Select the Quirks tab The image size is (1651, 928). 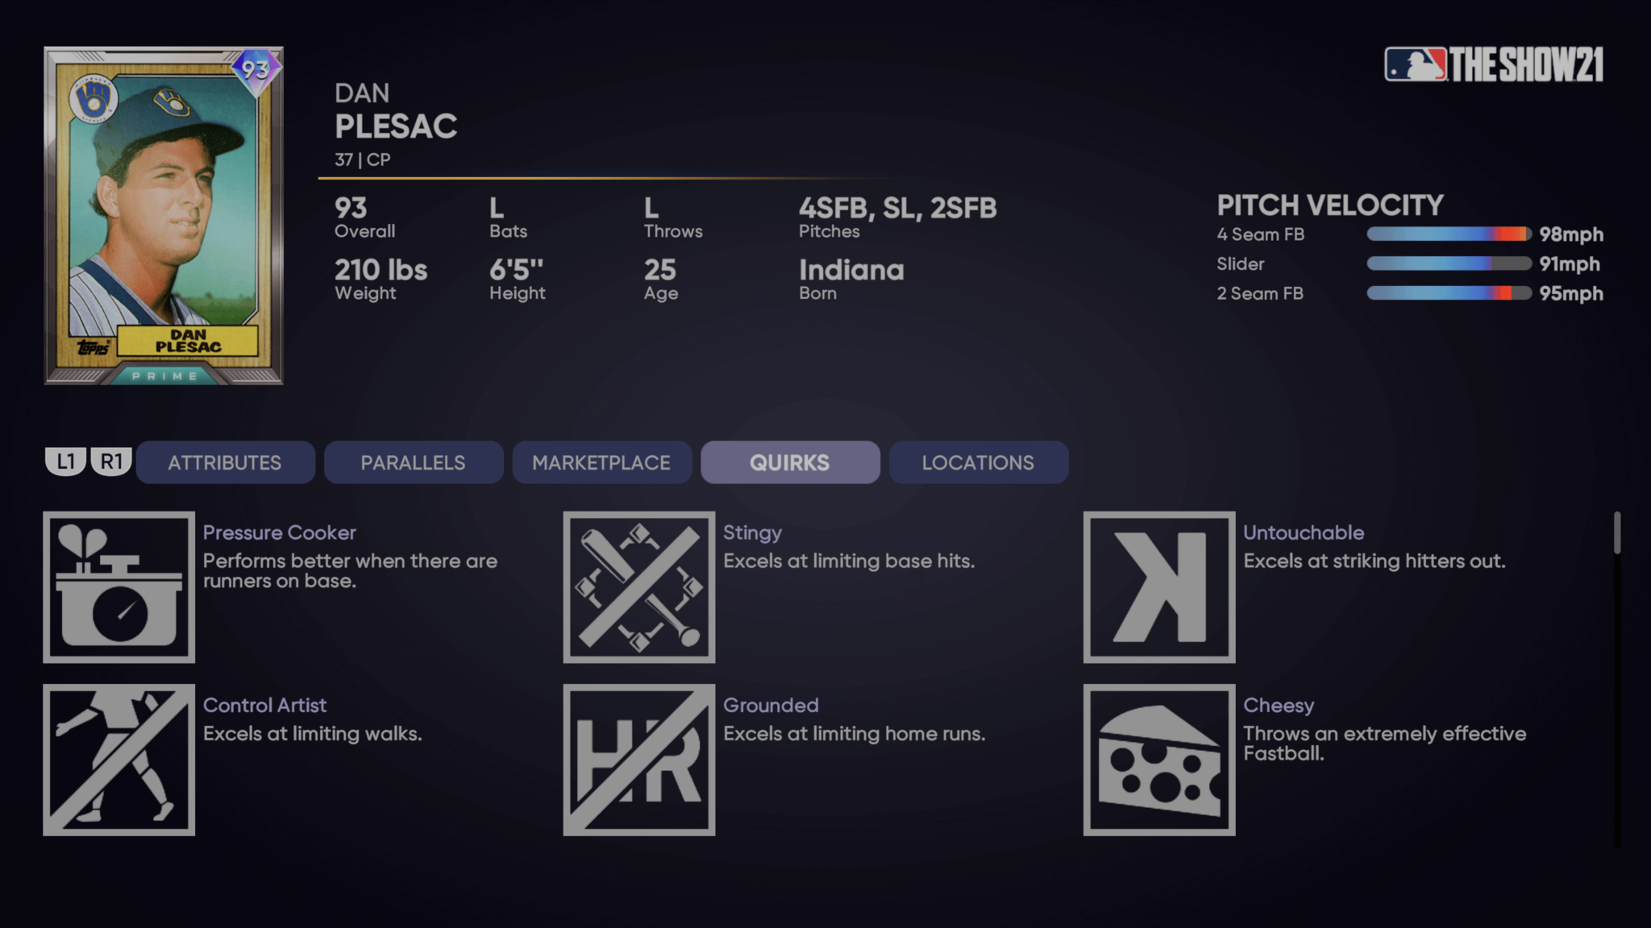[x=790, y=462]
